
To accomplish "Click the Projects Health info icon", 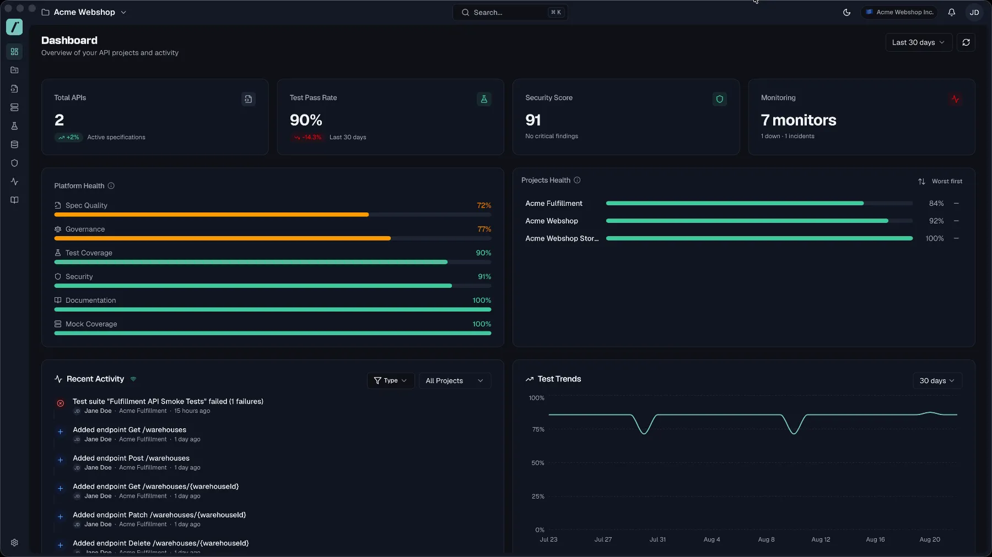I will click(x=577, y=181).
